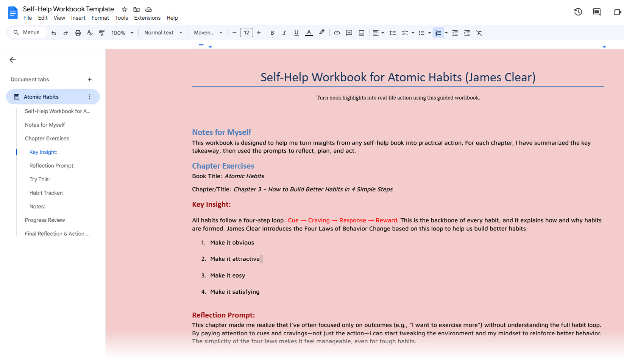Insert a link
The width and height of the screenshot is (624, 358).
[337, 33]
